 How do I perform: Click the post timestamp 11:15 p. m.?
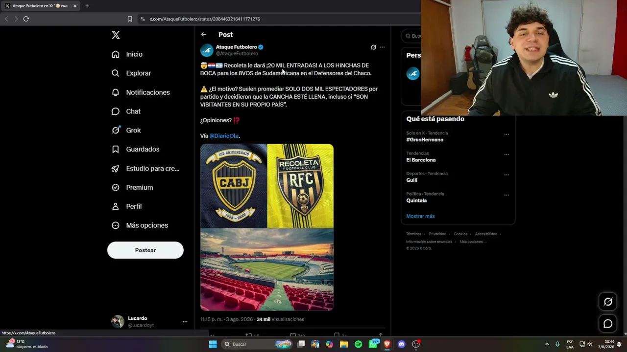[226, 319]
